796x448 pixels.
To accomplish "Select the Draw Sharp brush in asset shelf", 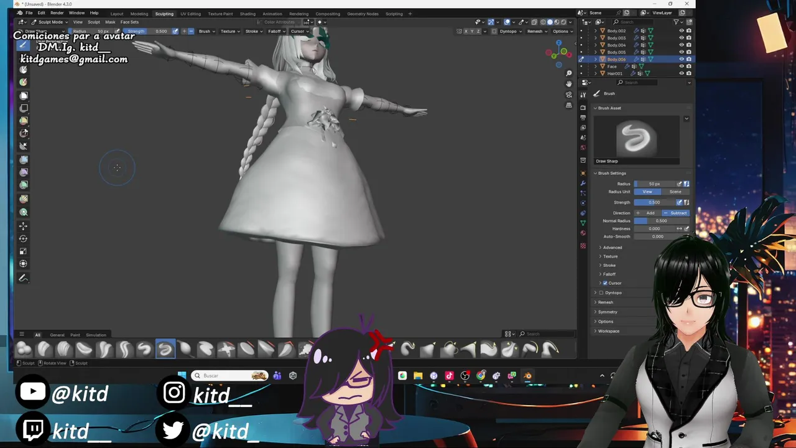I will (165, 349).
